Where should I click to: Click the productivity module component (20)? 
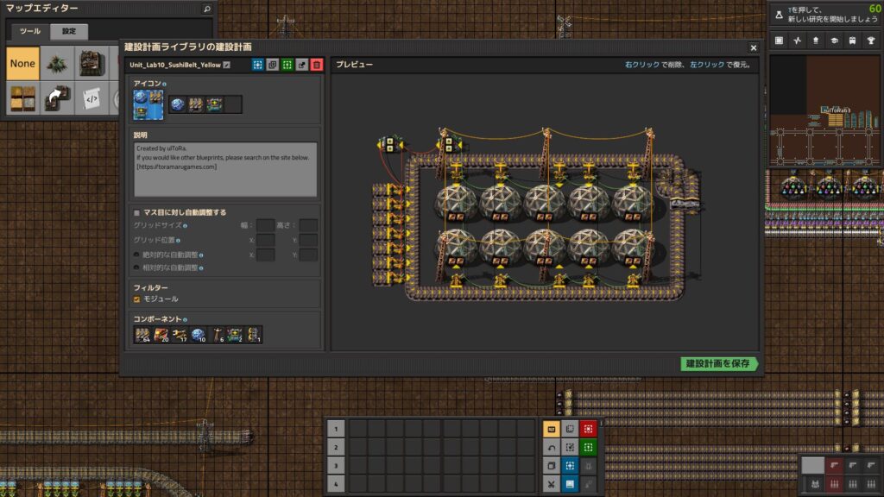click(161, 335)
